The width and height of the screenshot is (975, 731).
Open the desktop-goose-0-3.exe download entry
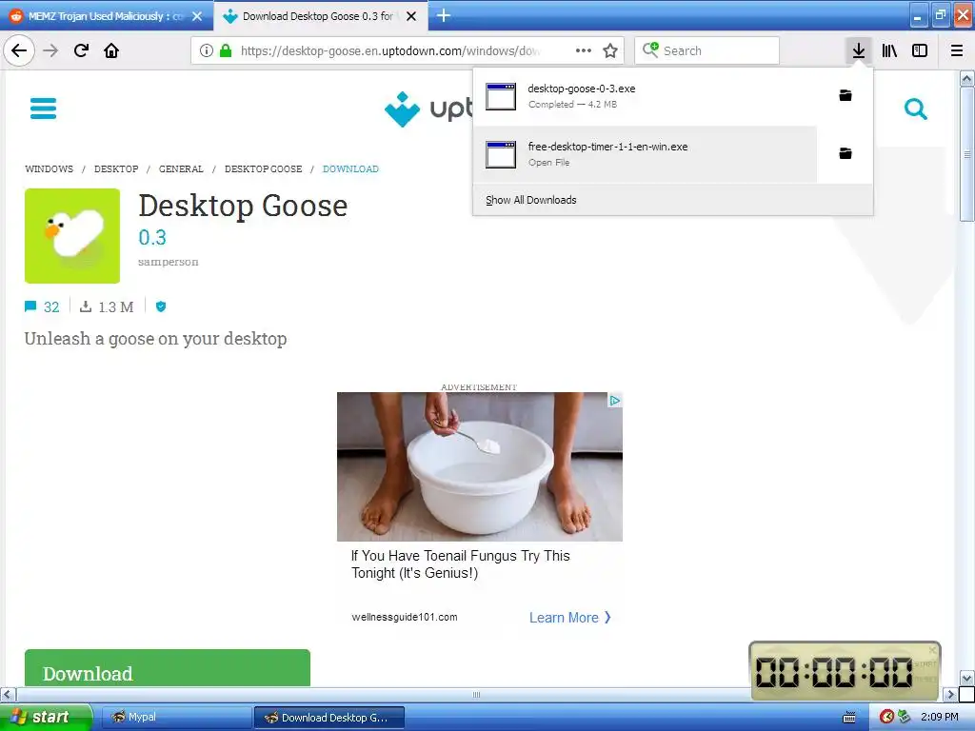point(645,96)
